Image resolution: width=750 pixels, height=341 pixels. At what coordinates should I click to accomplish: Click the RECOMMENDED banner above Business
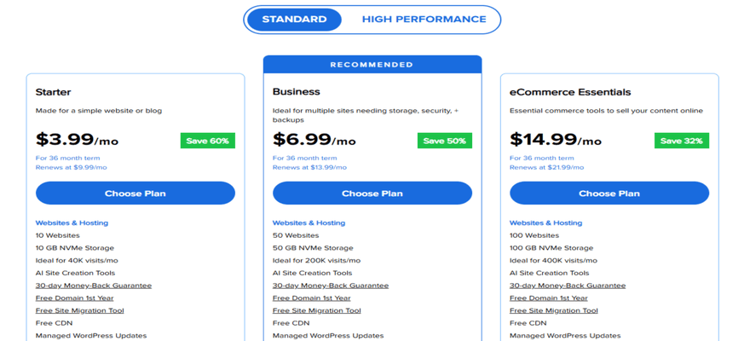(x=372, y=65)
